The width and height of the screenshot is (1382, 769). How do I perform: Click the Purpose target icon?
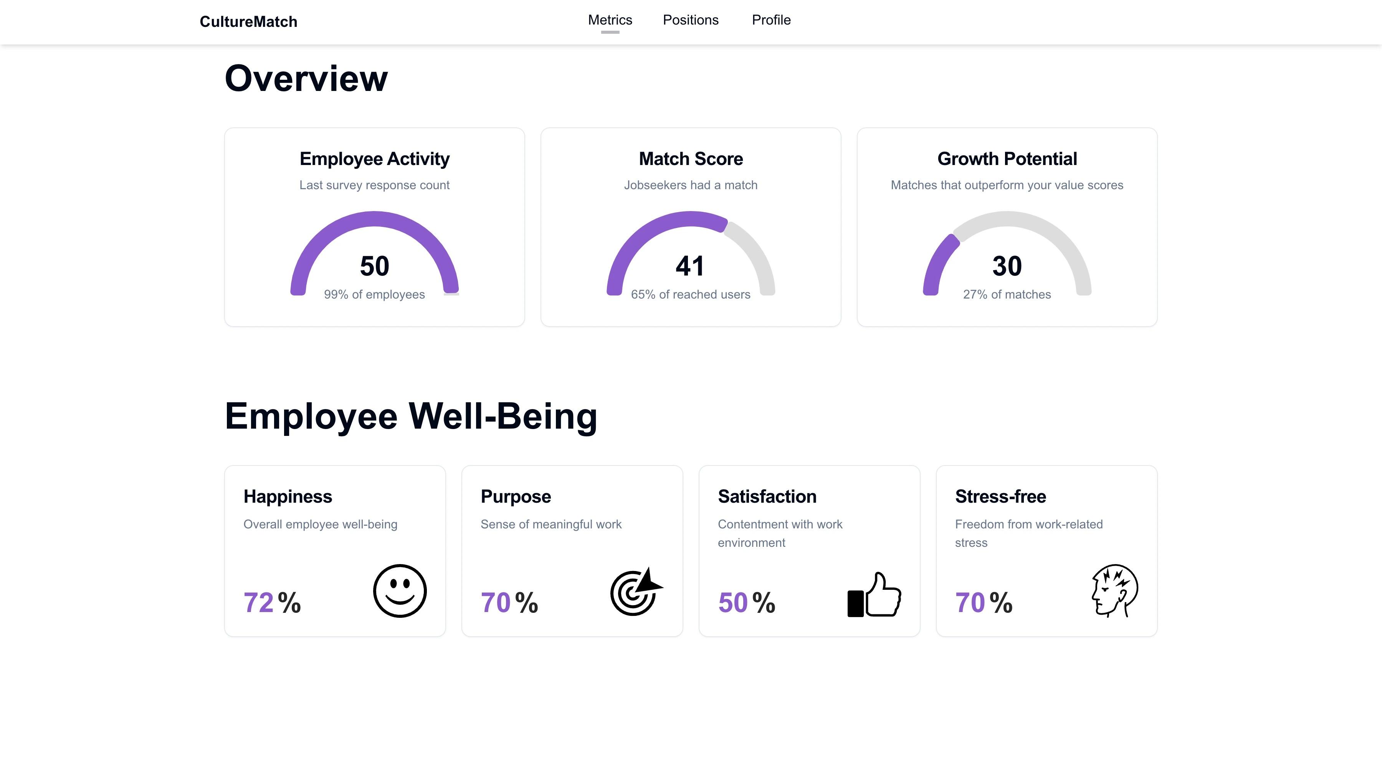[636, 591]
